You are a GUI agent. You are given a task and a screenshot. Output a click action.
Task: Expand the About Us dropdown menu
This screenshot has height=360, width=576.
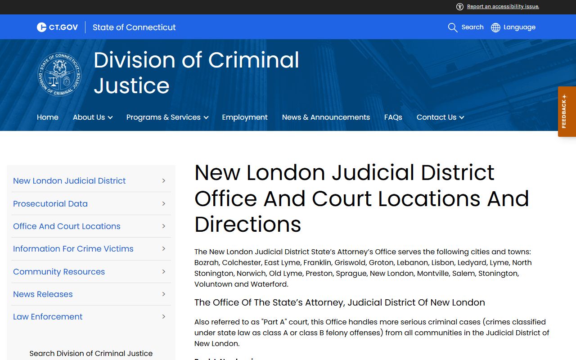pos(93,117)
